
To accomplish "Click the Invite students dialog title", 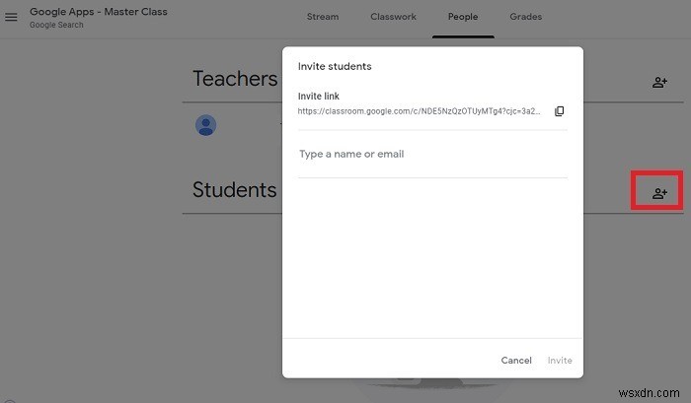I will tap(335, 66).
